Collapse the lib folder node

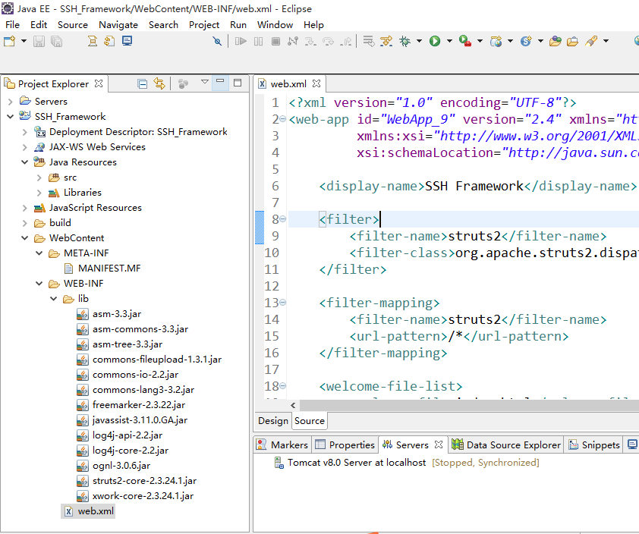point(54,299)
